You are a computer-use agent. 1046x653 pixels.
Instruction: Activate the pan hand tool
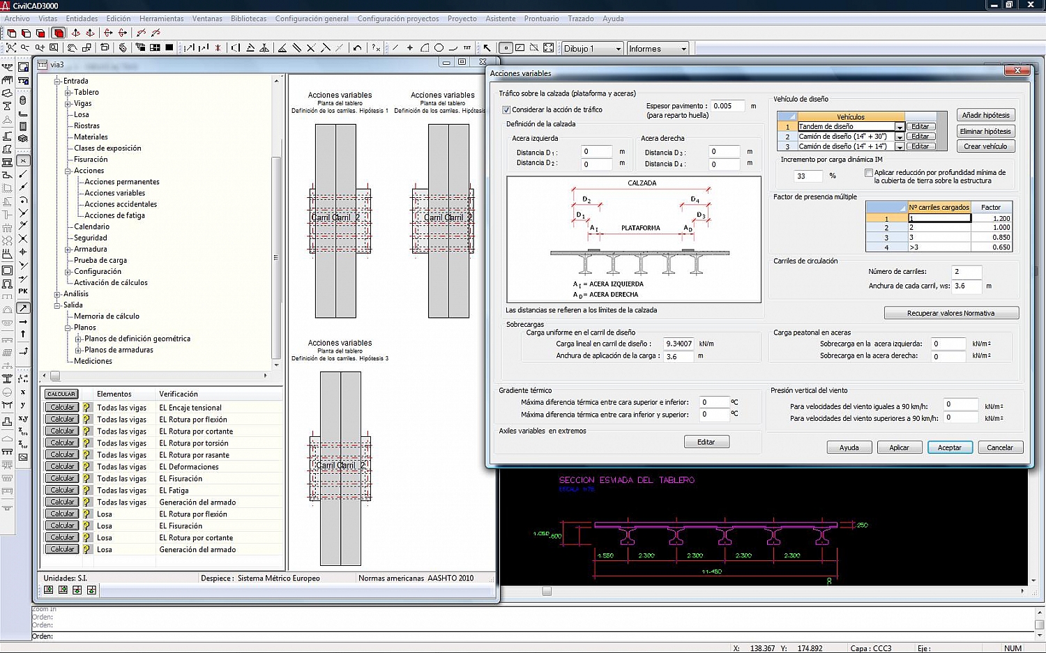coord(72,47)
